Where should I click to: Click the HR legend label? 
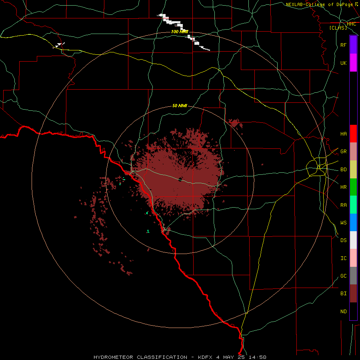(x=343, y=187)
